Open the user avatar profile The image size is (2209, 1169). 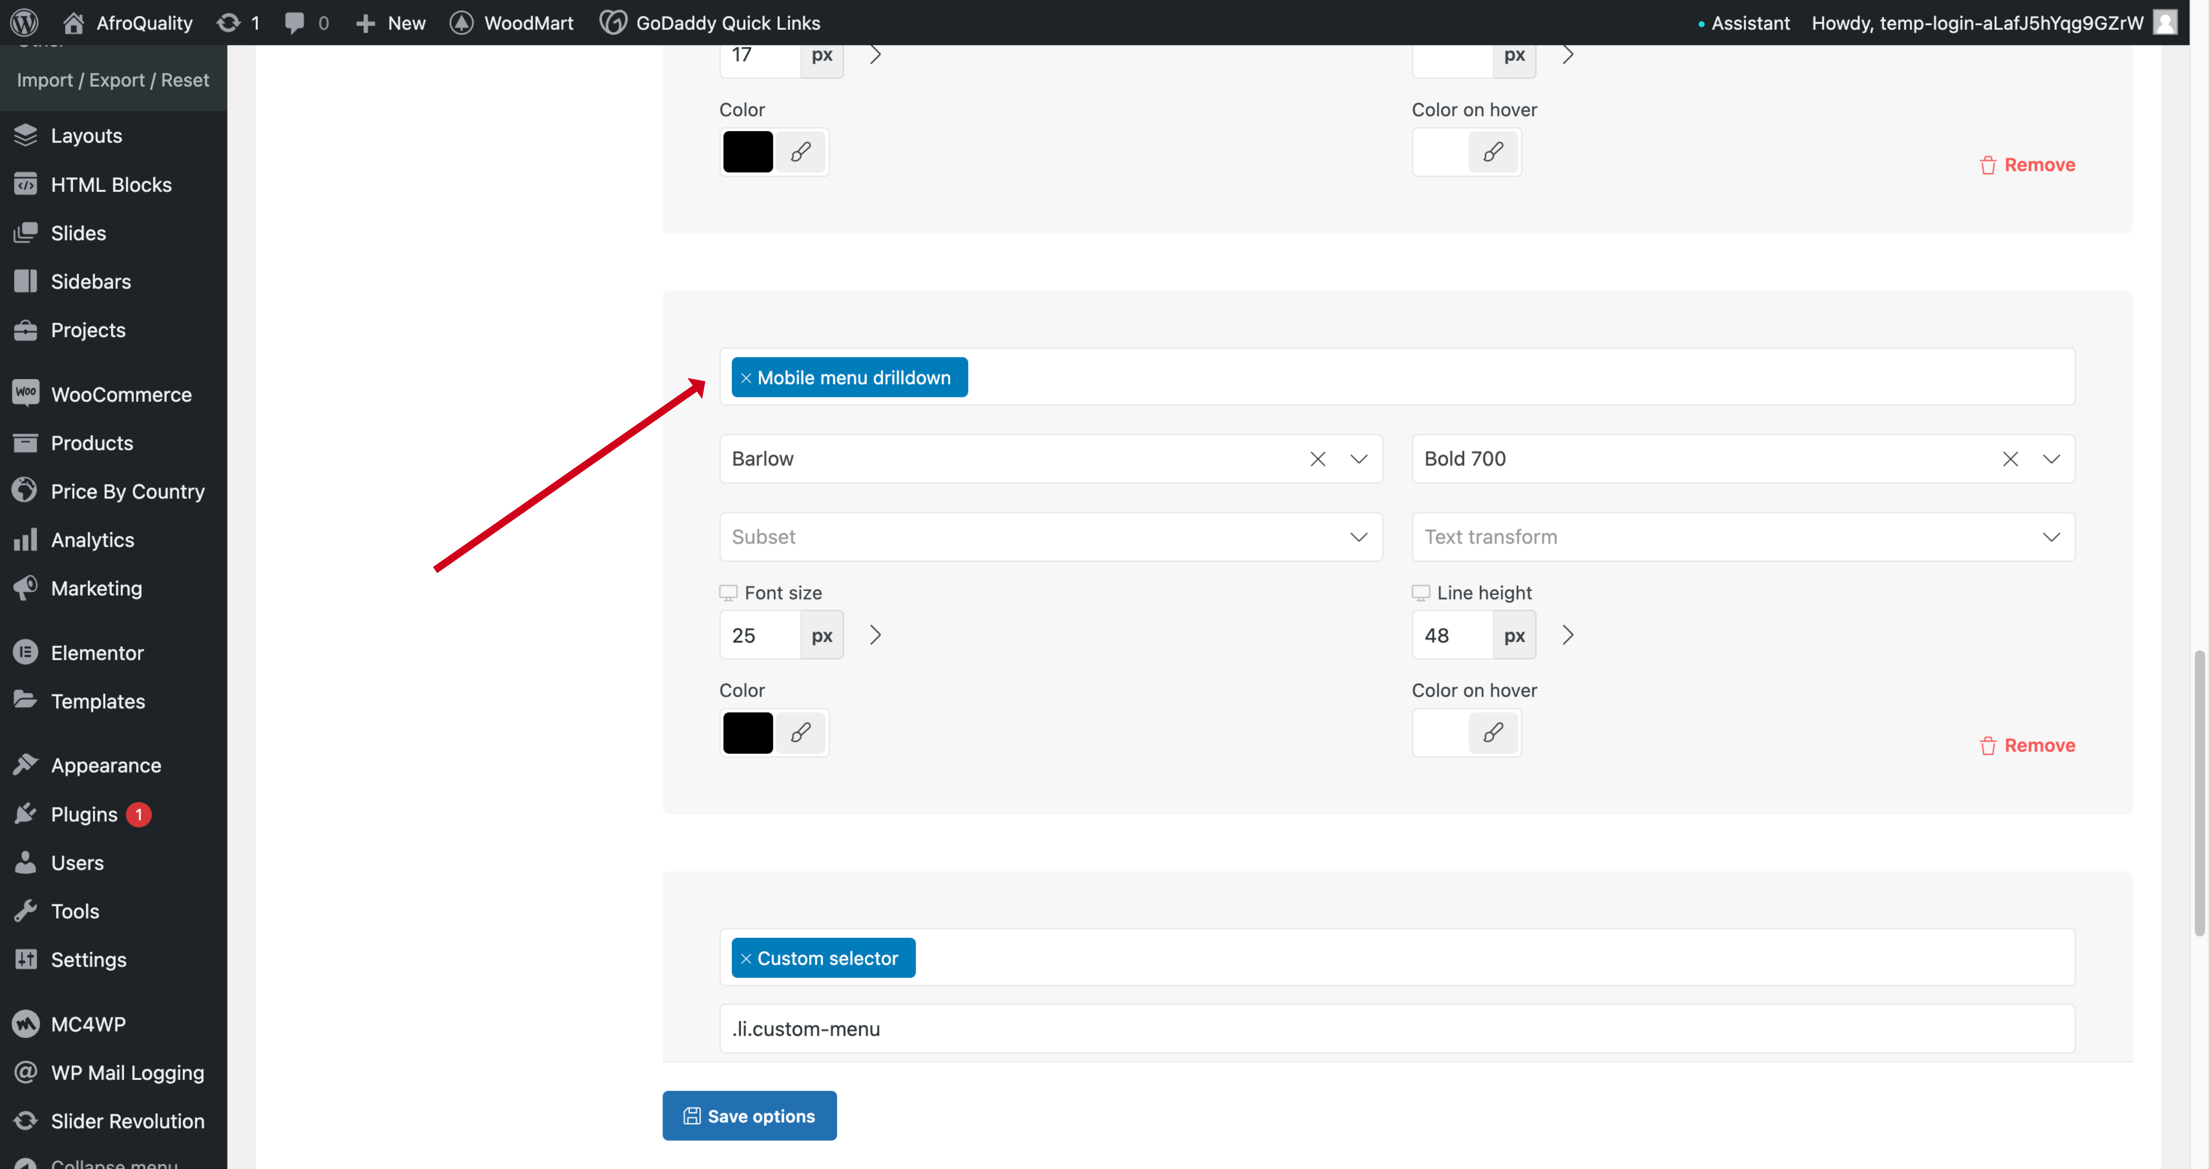pyautogui.click(x=2165, y=22)
